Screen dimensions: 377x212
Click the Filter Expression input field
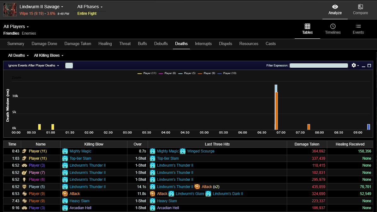[319, 66]
